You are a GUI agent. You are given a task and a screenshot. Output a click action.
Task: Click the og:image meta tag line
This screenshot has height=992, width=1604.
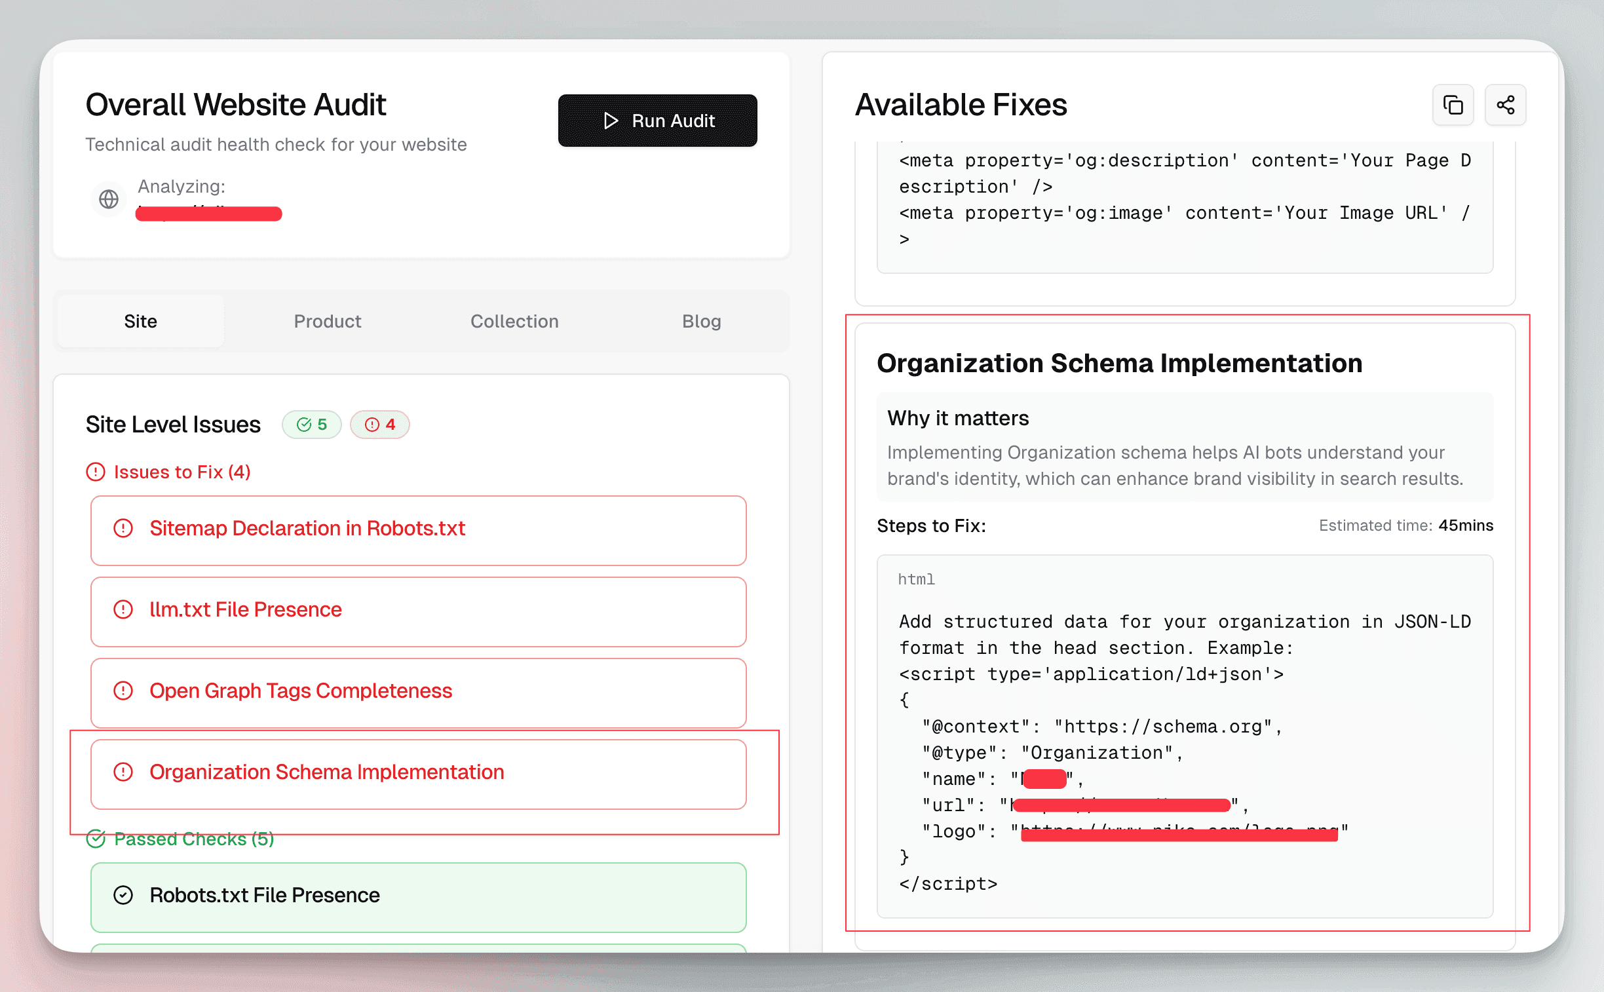click(1185, 225)
